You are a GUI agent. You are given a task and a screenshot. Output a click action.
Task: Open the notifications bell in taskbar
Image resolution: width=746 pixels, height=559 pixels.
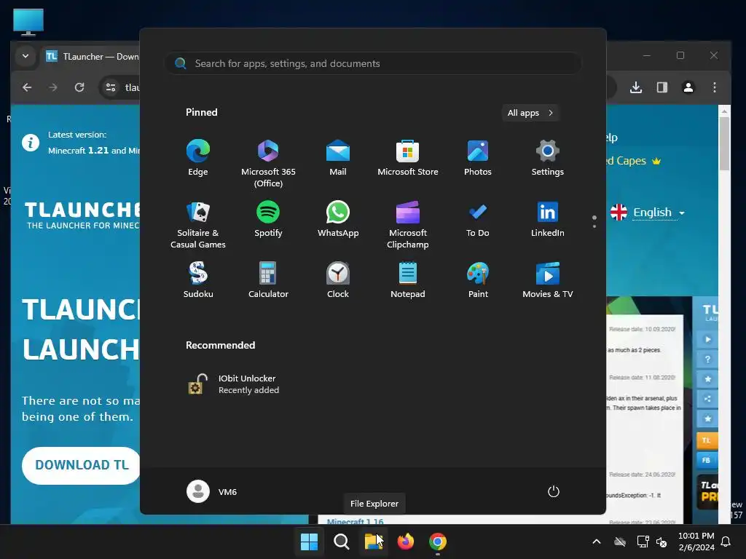[x=726, y=542]
